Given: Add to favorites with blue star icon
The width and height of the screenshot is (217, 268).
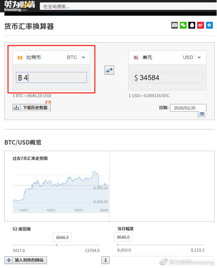Looking at the screenshot, I should pyautogui.click(x=209, y=25).
